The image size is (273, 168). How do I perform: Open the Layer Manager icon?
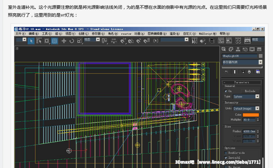211,41
